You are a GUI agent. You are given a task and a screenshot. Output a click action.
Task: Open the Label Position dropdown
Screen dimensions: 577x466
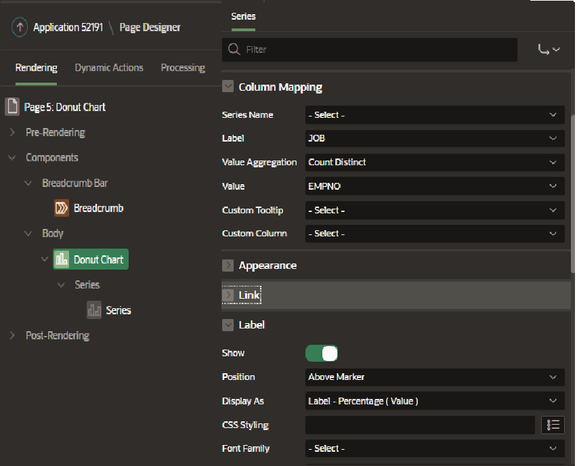pyautogui.click(x=434, y=377)
